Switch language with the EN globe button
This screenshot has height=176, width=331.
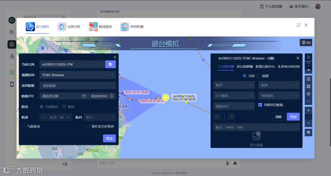click(x=306, y=43)
